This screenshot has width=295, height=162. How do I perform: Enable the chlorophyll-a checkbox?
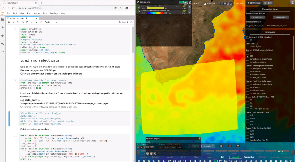[x=247, y=46]
